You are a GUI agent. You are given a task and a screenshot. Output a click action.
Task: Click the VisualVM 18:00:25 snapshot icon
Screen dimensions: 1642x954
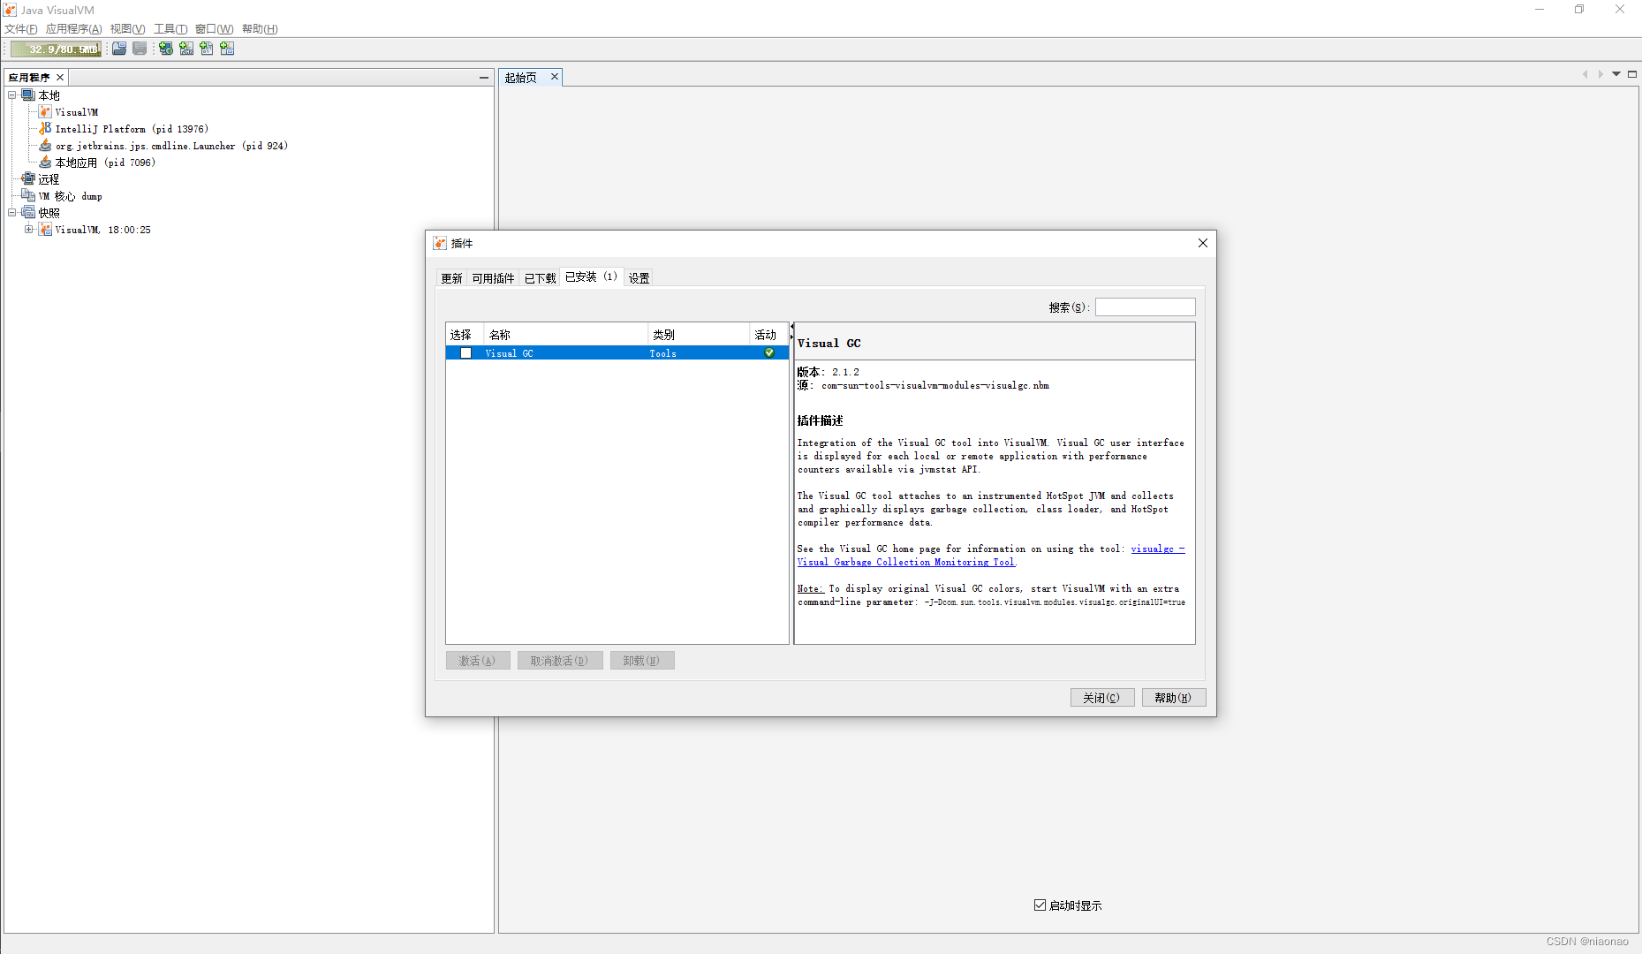[x=45, y=229]
